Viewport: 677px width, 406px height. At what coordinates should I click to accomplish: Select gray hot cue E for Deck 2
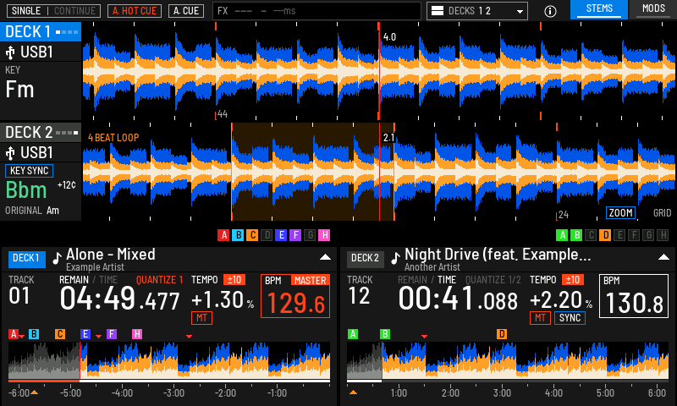(x=619, y=235)
